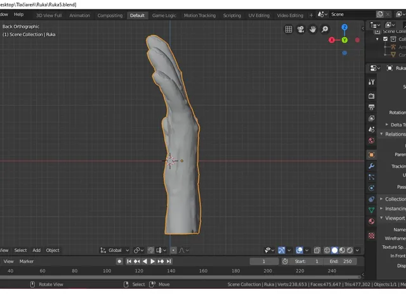Image resolution: width=406 pixels, height=304 pixels.
Task: Open the snapping options dropdown
Action: [x=162, y=250]
